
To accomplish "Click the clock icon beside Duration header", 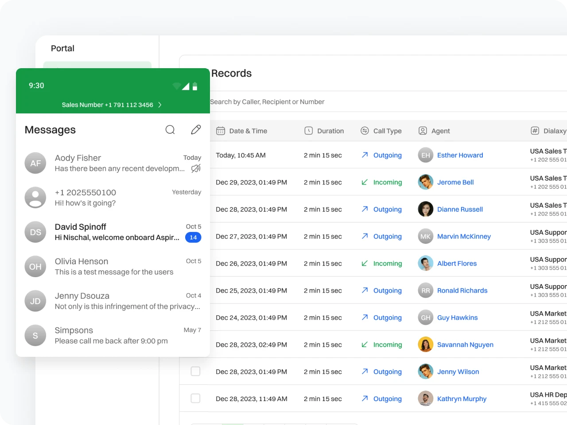I will pos(309,131).
